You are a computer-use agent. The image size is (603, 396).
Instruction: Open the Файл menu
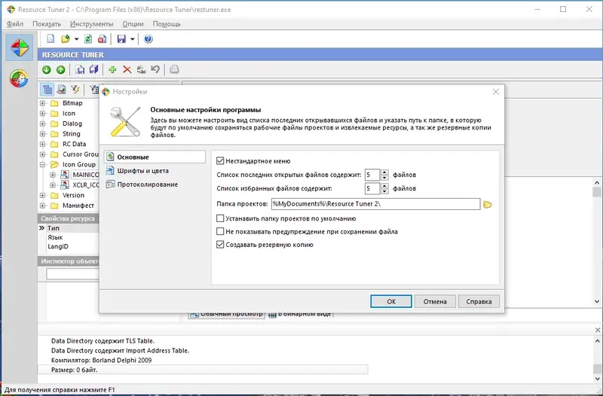tap(15, 24)
